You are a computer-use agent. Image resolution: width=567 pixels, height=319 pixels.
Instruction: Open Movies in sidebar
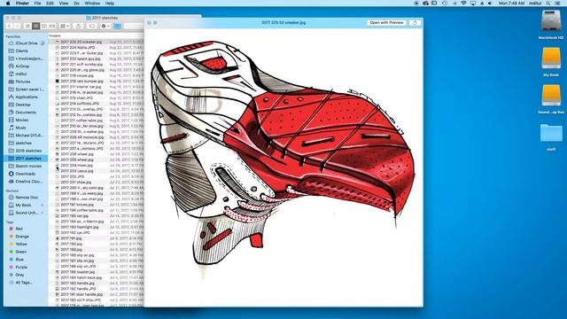(x=21, y=121)
